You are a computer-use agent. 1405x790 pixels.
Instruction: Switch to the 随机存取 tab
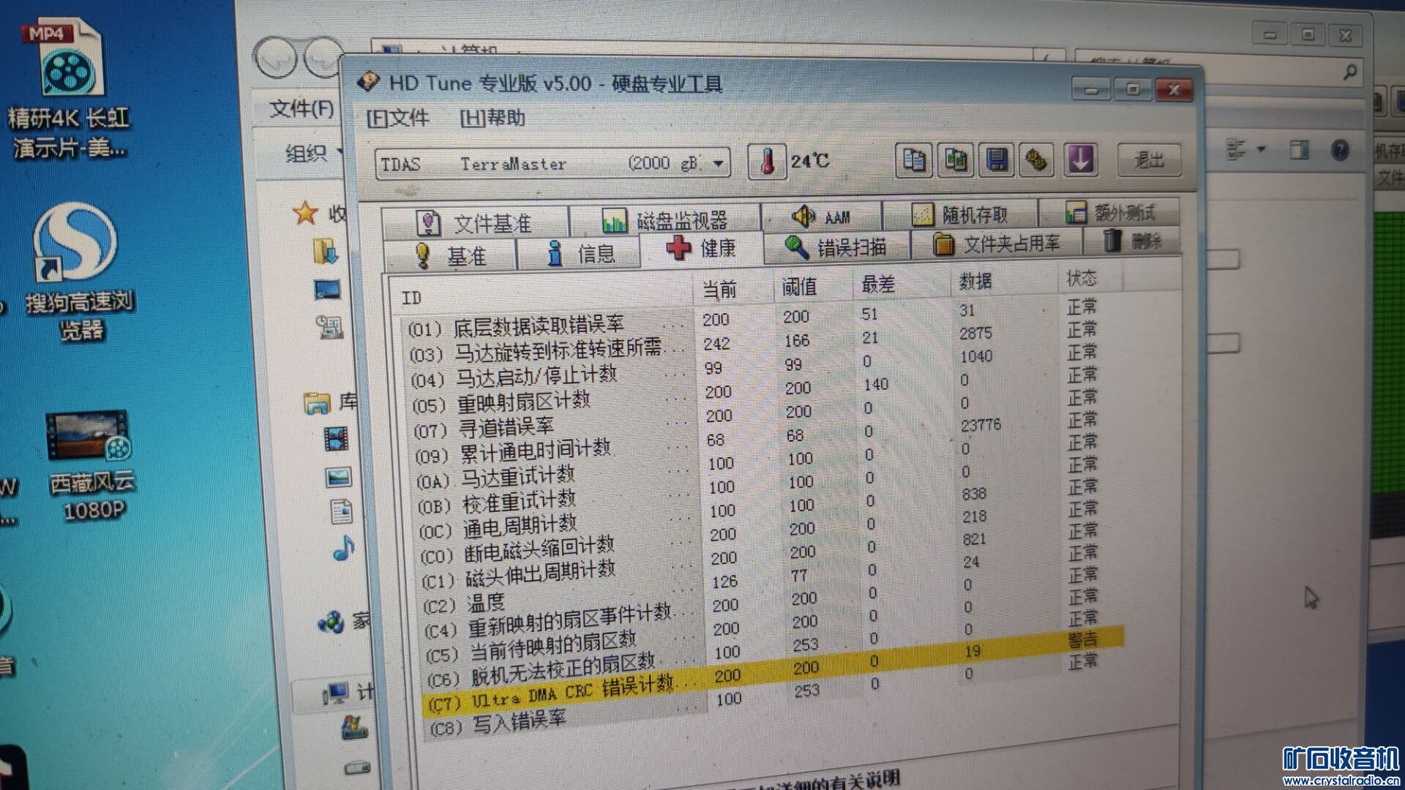tap(960, 214)
